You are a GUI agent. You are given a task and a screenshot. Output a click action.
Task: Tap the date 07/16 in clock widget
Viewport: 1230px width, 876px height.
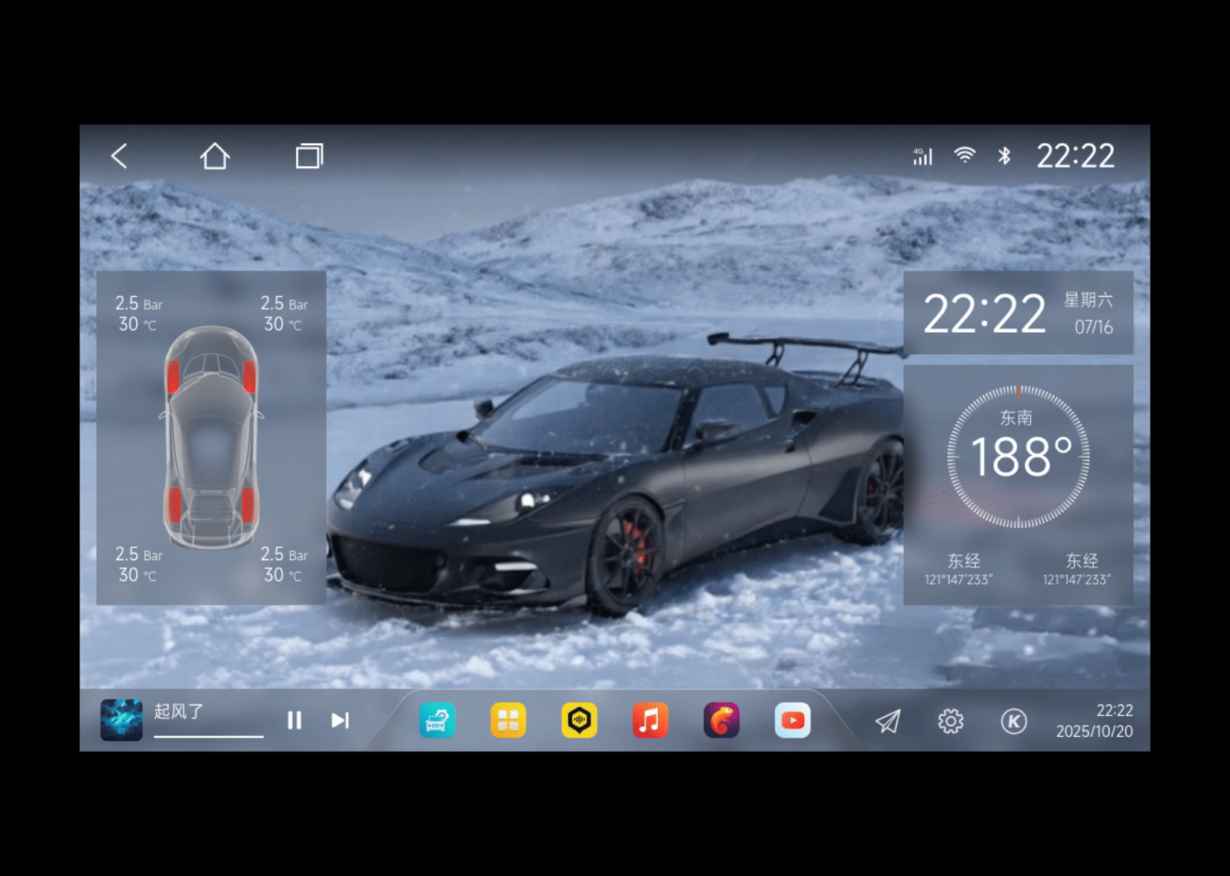[1094, 327]
